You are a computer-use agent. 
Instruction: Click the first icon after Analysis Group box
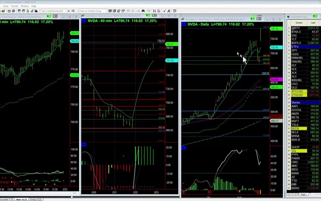[x=110, y=11]
